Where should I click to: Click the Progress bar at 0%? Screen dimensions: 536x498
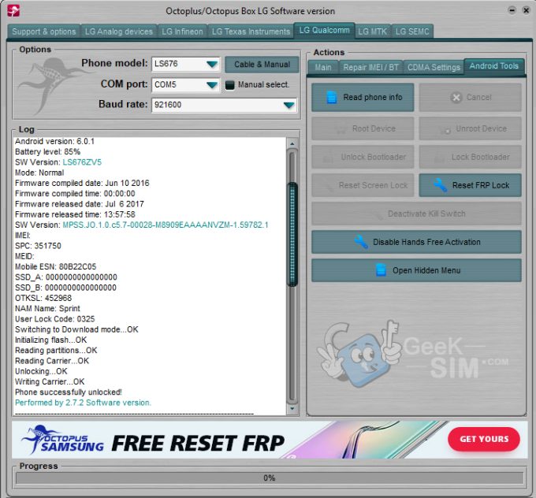point(269,478)
